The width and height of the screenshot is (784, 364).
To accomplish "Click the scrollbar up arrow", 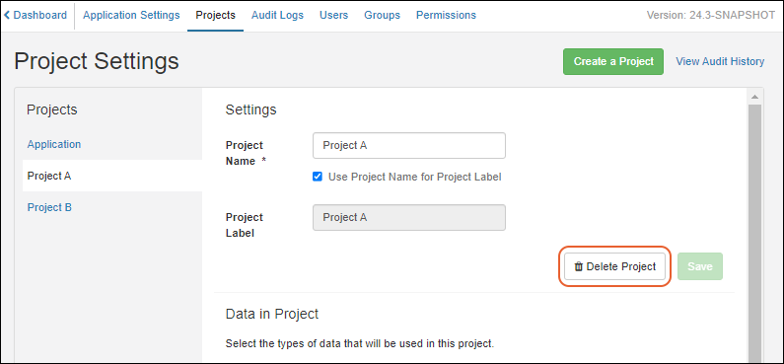I will [754, 97].
